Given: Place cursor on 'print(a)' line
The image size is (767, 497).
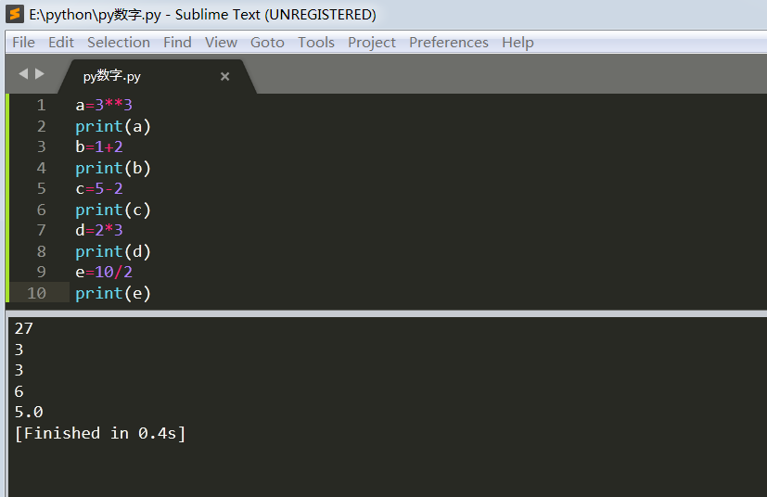Looking at the screenshot, I should pos(113,127).
